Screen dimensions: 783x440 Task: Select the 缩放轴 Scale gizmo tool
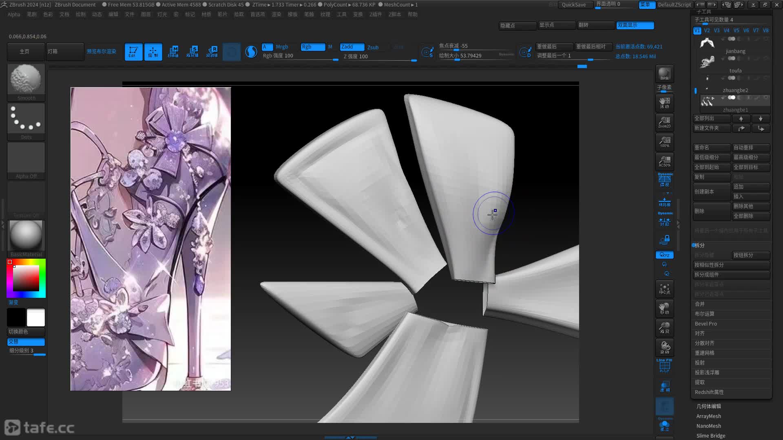[x=192, y=52]
